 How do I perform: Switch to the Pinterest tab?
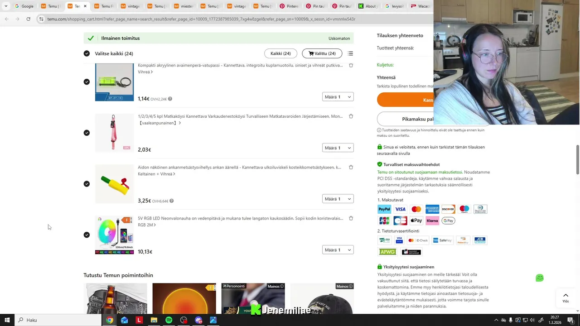289,6
